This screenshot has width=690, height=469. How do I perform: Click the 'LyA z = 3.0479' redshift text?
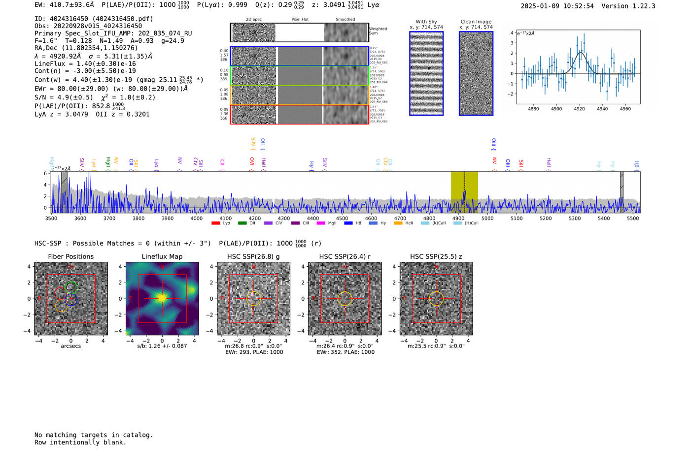61,114
